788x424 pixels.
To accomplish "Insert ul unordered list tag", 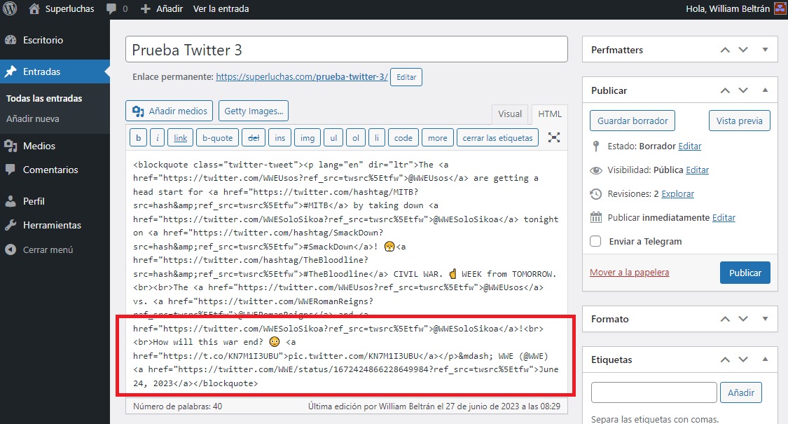I will point(333,138).
